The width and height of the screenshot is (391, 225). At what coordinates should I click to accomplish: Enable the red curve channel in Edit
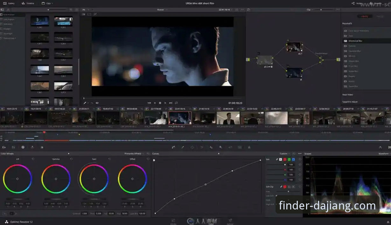click(x=285, y=159)
